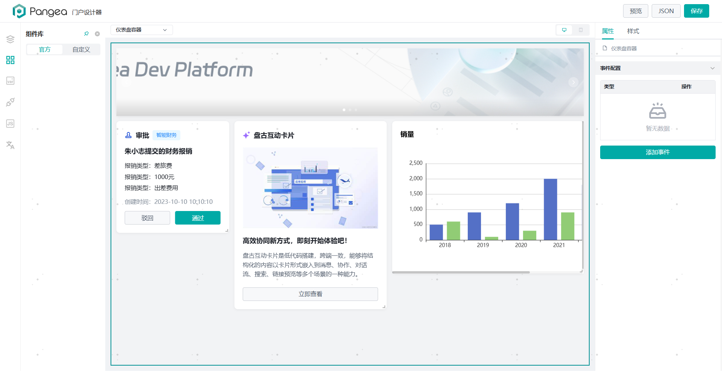Click the 高效协同新方式 heading
Image resolution: width=722 pixels, height=372 pixels.
(295, 241)
